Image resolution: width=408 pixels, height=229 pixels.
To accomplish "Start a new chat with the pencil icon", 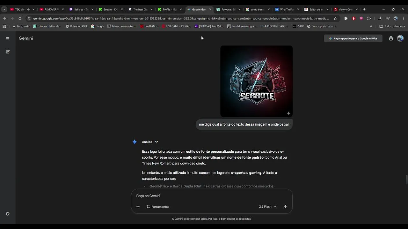I will point(8,52).
